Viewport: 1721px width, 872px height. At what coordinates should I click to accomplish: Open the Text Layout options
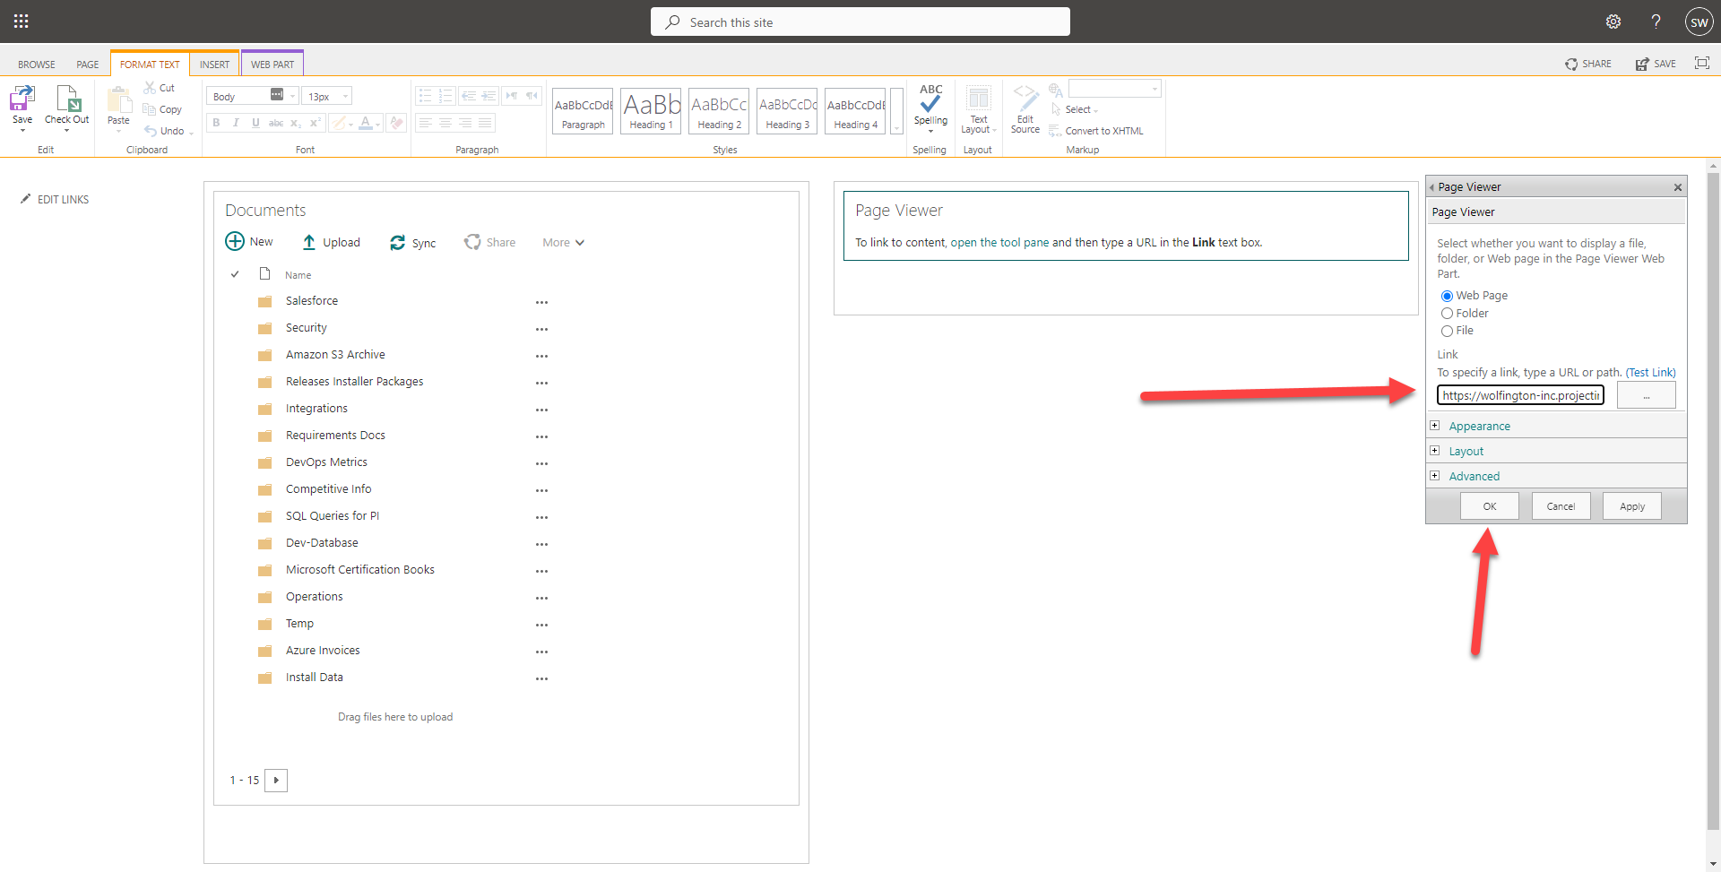click(x=979, y=108)
